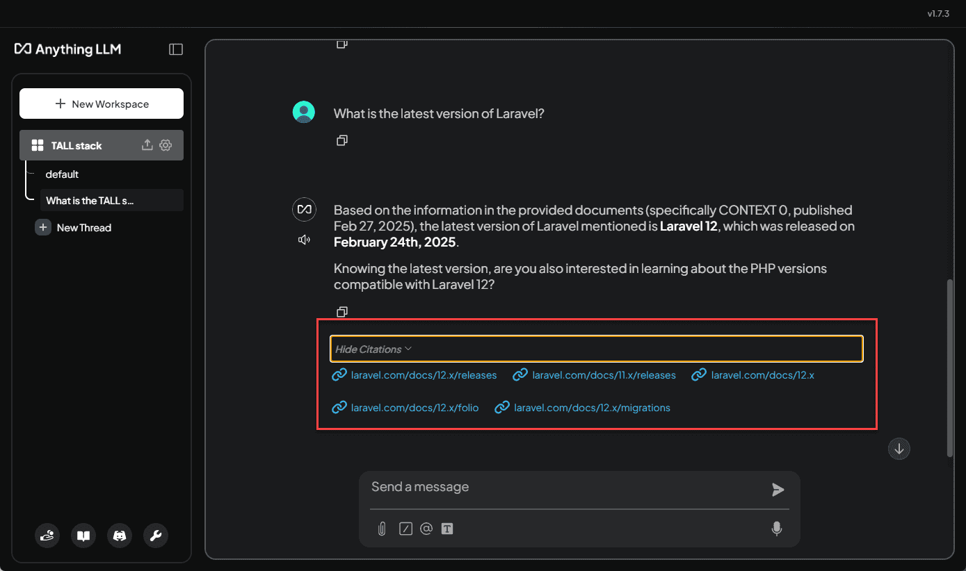Image resolution: width=966 pixels, height=571 pixels.
Task: Click the 'What is the latest version of Laravel?' text
Action: tap(439, 113)
